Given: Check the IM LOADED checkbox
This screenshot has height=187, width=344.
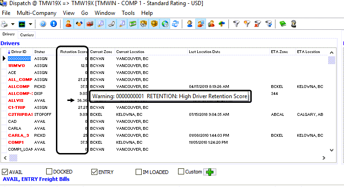Looking at the screenshot, I should click(x=138, y=172).
